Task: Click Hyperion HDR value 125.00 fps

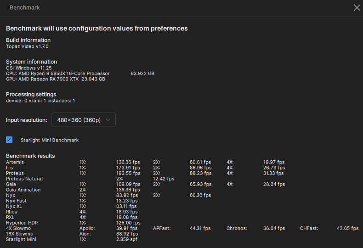Action: pos(128,223)
